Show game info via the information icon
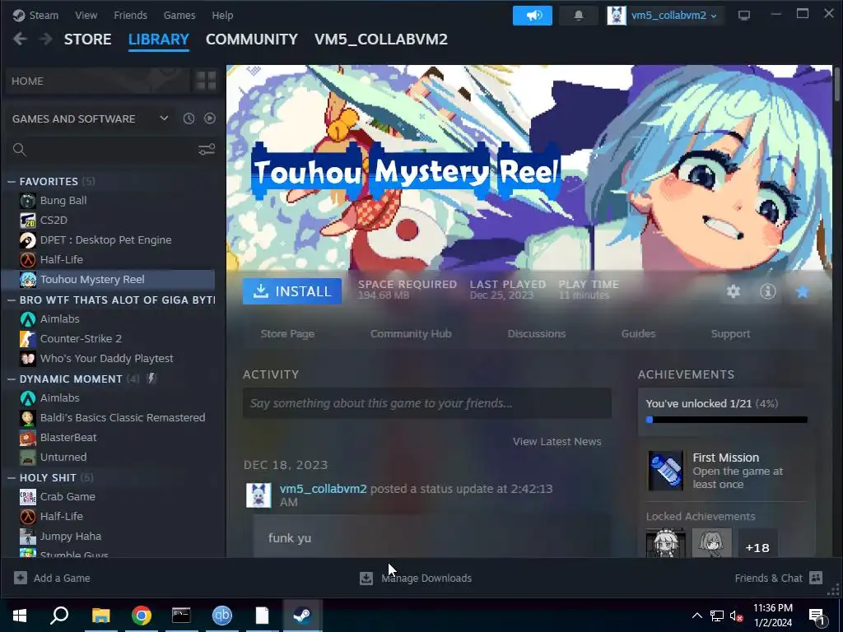Viewport: 843px width, 632px height. (768, 291)
